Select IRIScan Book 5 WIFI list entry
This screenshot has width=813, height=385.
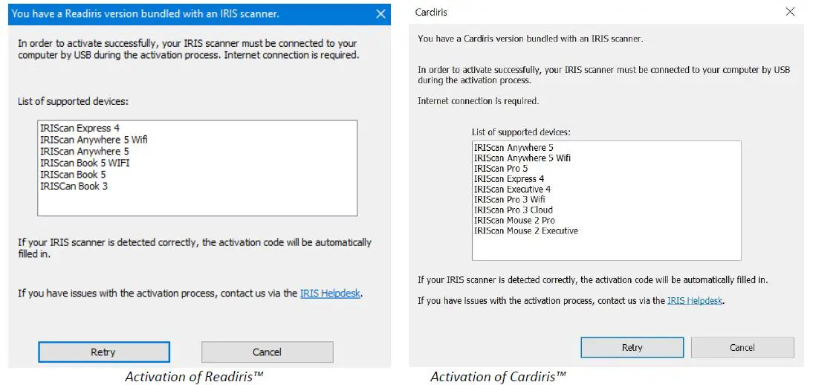(x=85, y=163)
